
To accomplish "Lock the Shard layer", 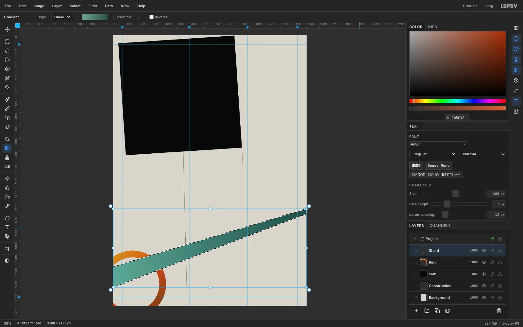I will 500,250.
